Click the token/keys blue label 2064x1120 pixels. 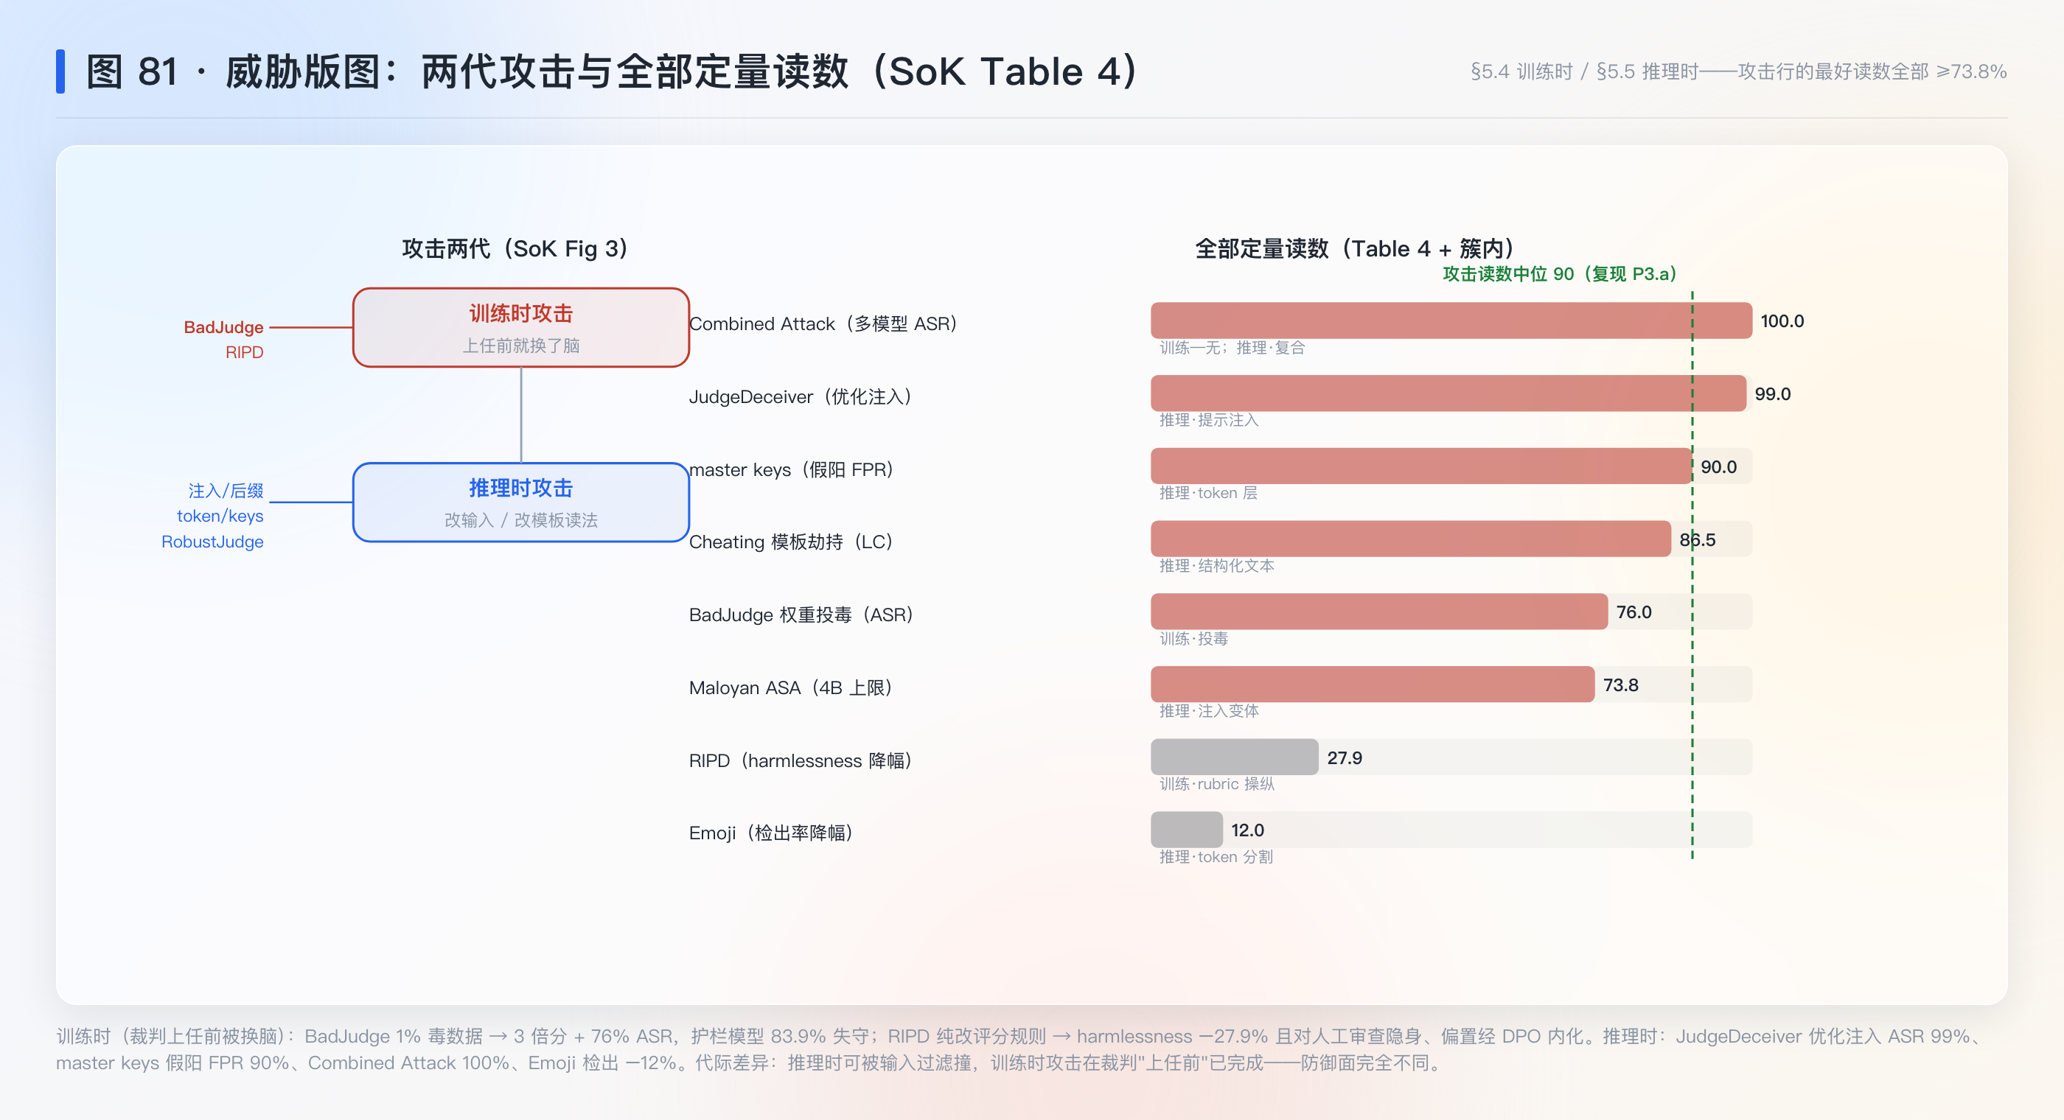(x=220, y=516)
